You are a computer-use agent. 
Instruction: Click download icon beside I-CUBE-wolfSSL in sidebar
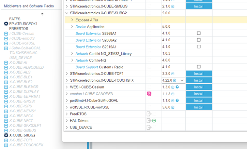6,43
